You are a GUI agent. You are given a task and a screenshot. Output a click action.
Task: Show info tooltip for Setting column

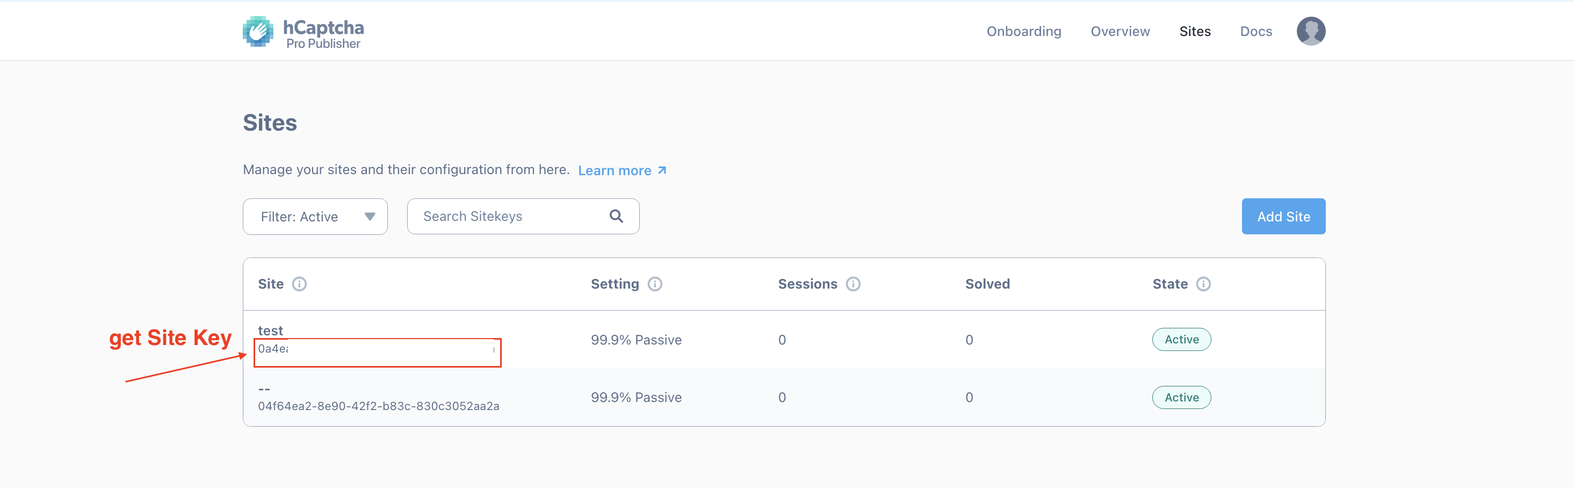coord(655,284)
